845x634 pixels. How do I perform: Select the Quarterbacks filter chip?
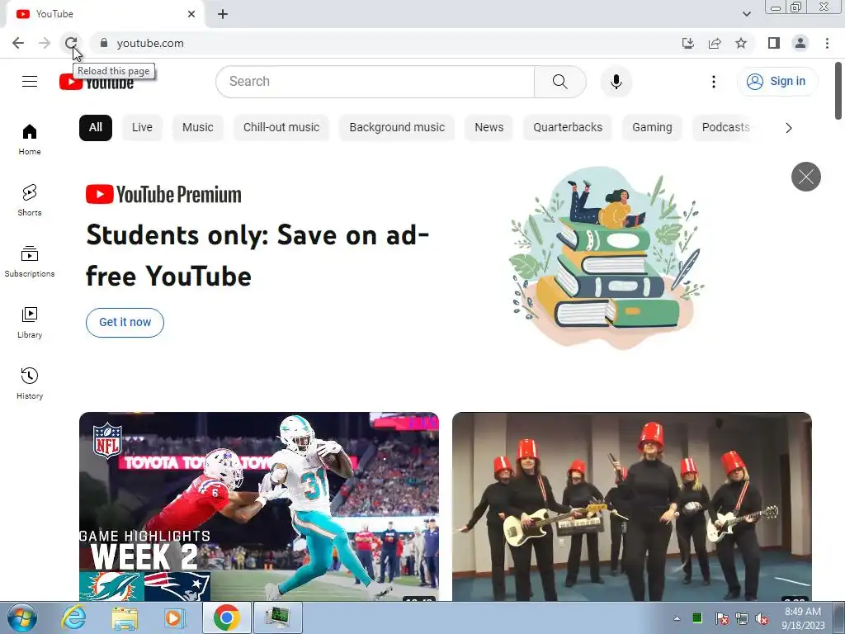[568, 128]
